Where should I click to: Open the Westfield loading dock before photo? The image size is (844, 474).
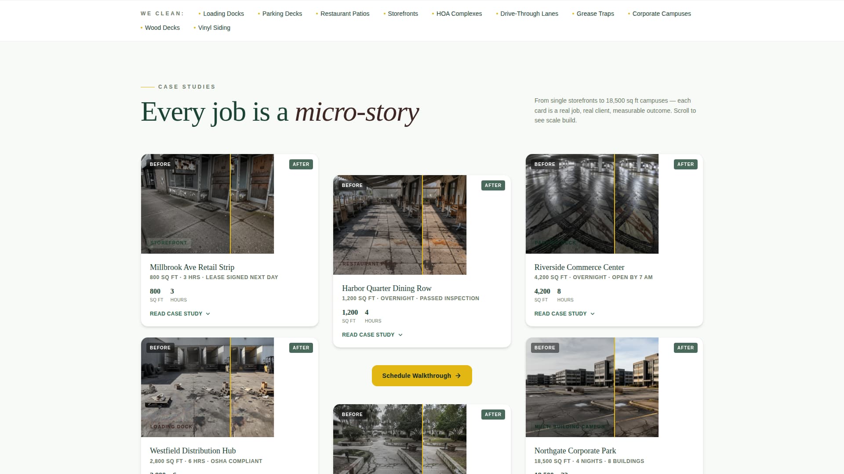[186, 387]
